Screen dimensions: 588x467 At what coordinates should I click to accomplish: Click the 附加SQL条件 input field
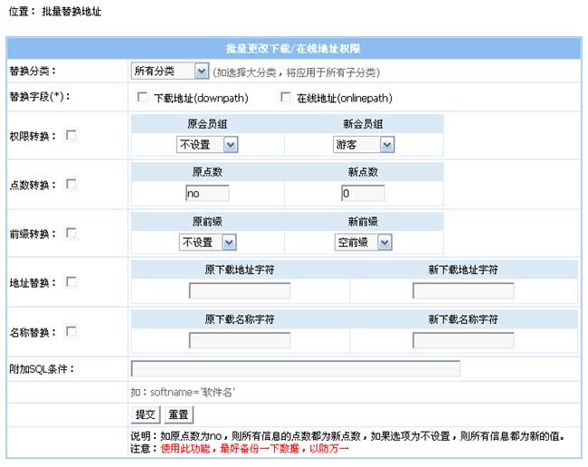click(x=296, y=368)
